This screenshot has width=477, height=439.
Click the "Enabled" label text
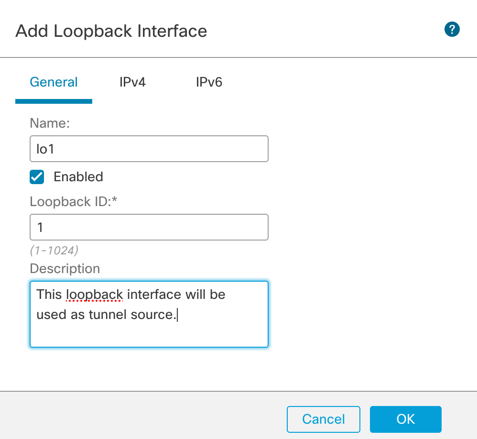click(78, 177)
